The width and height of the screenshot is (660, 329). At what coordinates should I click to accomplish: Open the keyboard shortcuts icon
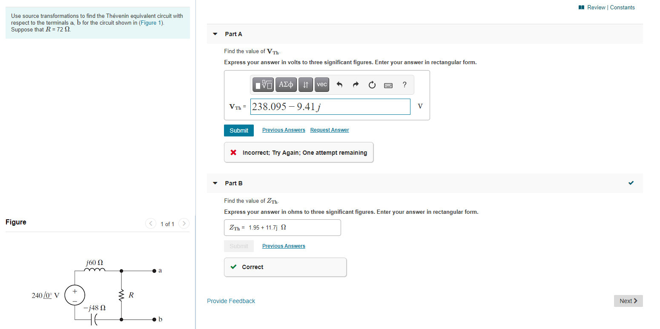(x=388, y=85)
